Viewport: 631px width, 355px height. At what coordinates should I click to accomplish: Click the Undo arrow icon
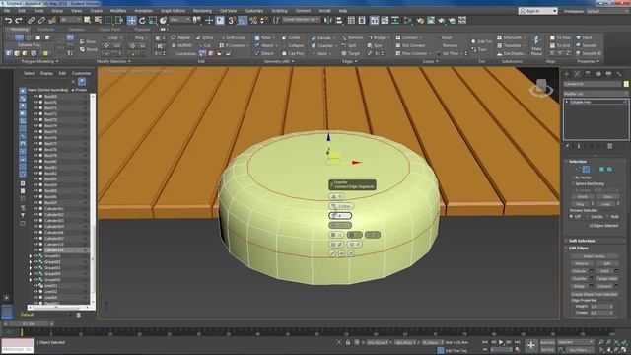[8, 20]
